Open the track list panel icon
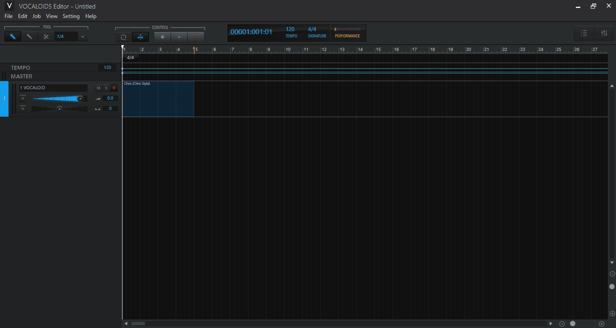616x328 pixels. 584,33
